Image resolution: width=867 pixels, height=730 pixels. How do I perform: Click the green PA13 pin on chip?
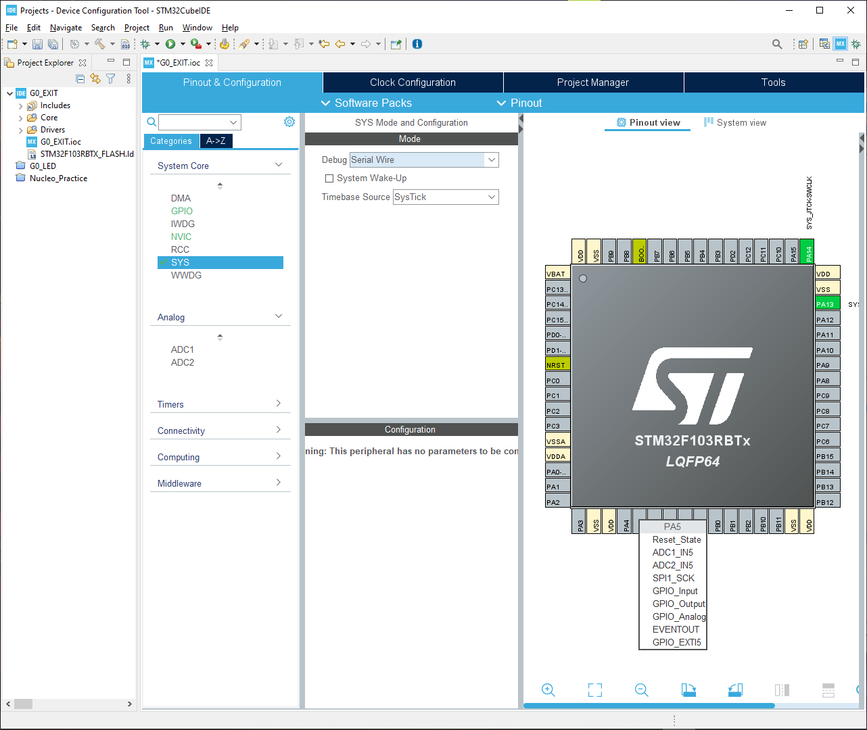828,304
